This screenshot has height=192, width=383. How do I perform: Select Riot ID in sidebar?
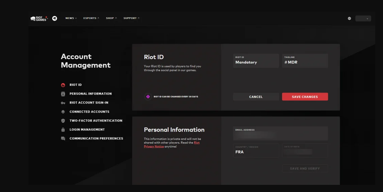coord(76,85)
